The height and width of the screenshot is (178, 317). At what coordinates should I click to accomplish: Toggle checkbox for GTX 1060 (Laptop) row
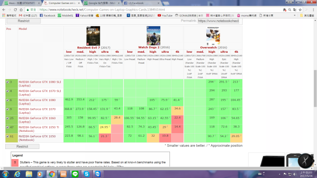tap(7, 118)
